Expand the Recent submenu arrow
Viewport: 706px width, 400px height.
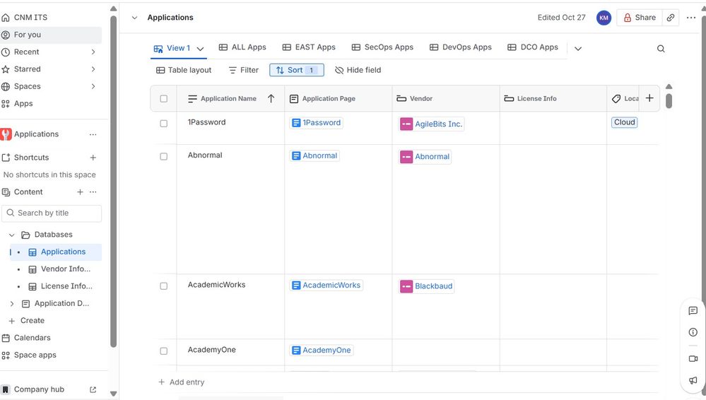click(x=93, y=52)
